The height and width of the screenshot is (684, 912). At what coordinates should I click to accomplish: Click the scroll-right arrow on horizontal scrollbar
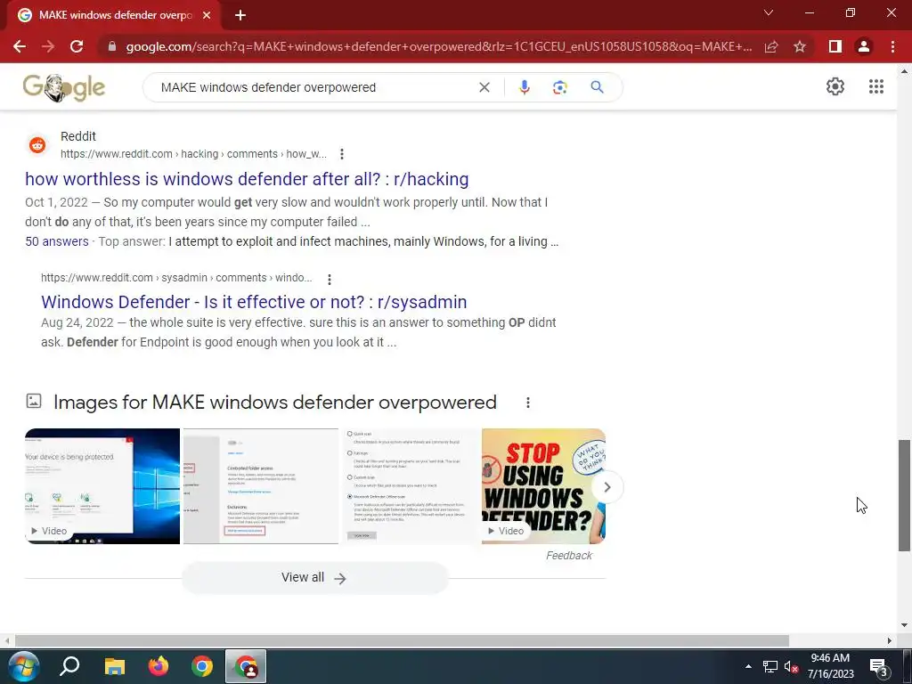point(890,640)
